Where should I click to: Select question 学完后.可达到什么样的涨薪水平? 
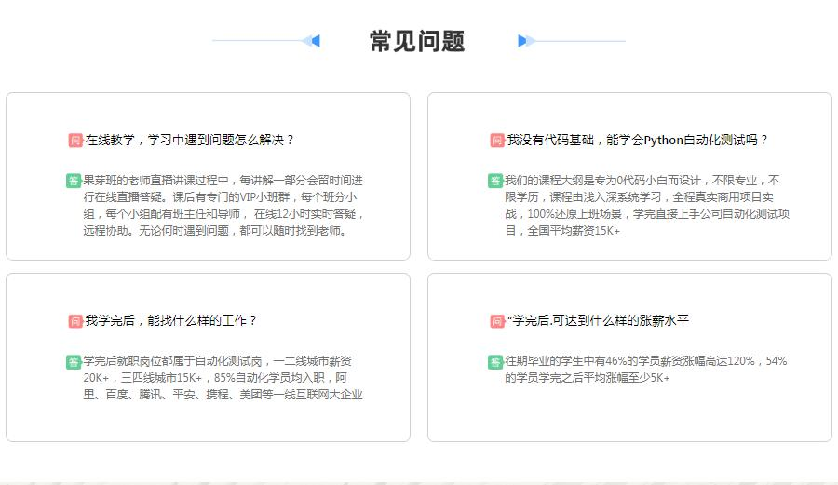point(598,320)
